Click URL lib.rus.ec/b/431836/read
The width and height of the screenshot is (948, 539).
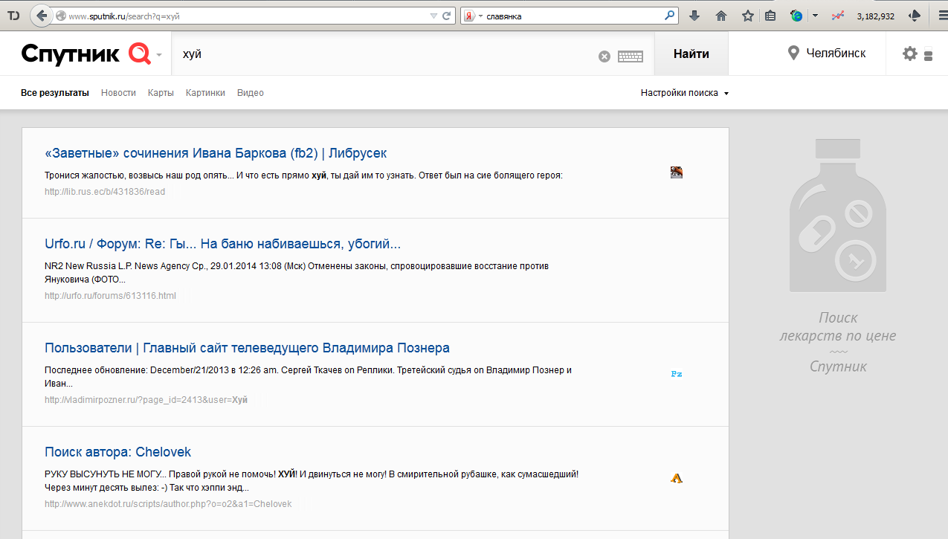point(105,192)
